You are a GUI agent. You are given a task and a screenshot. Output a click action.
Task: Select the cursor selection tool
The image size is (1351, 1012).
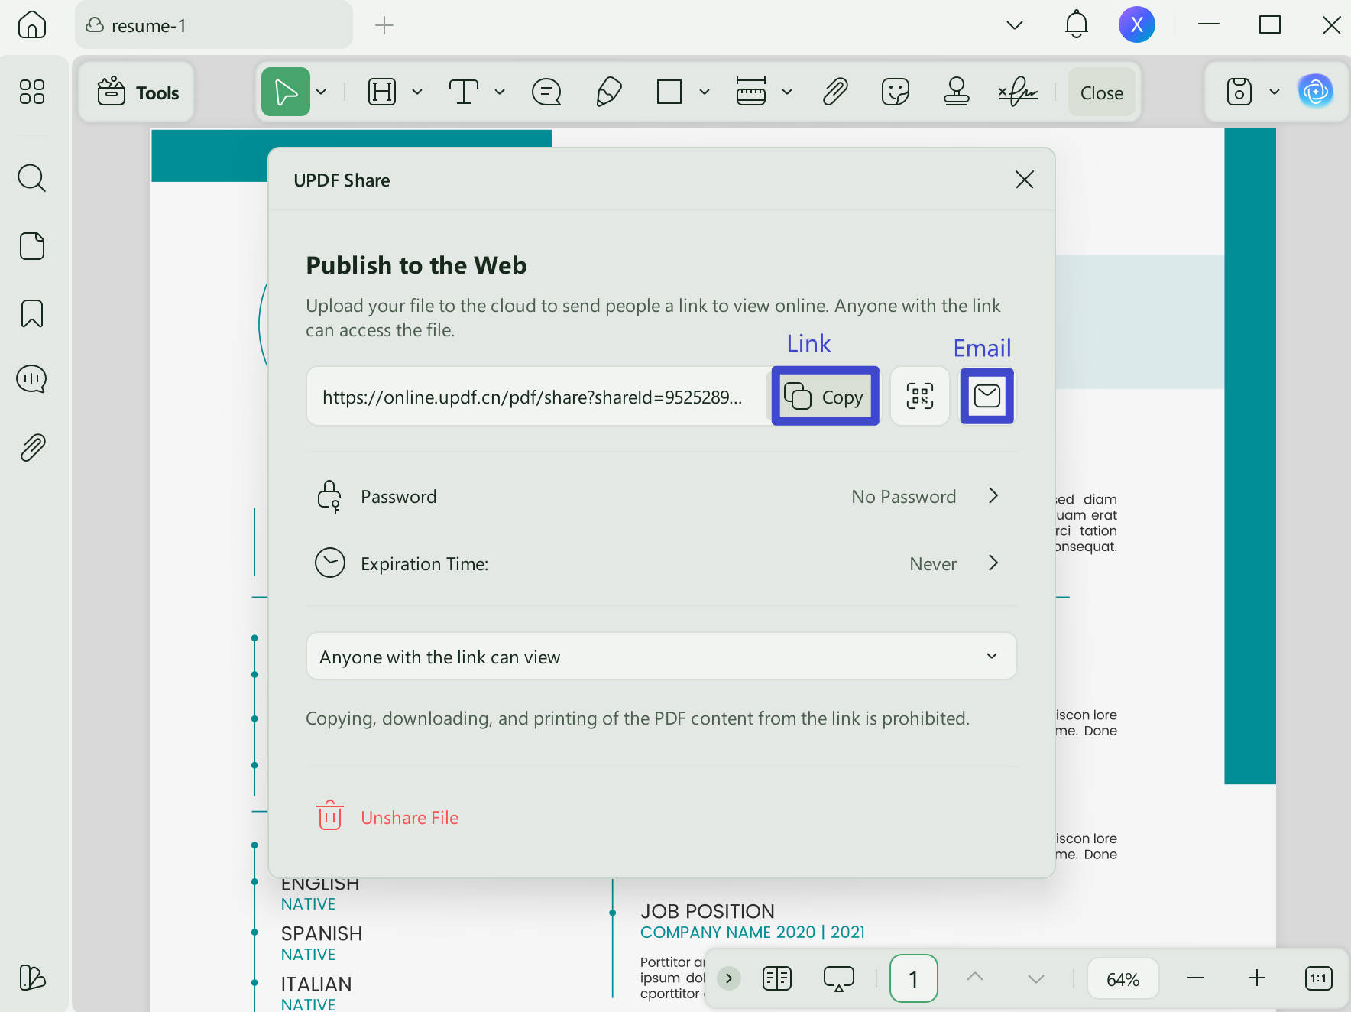[286, 92]
